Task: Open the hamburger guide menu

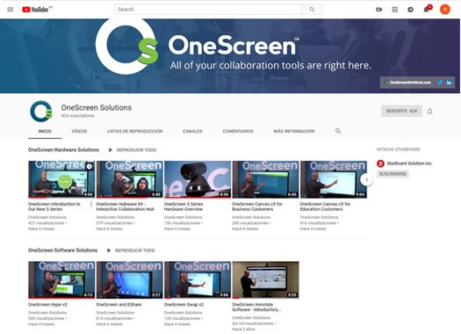Action: click(x=11, y=10)
